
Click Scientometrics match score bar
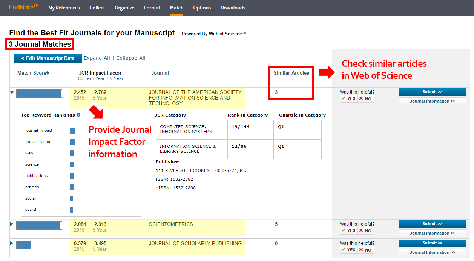click(39, 226)
